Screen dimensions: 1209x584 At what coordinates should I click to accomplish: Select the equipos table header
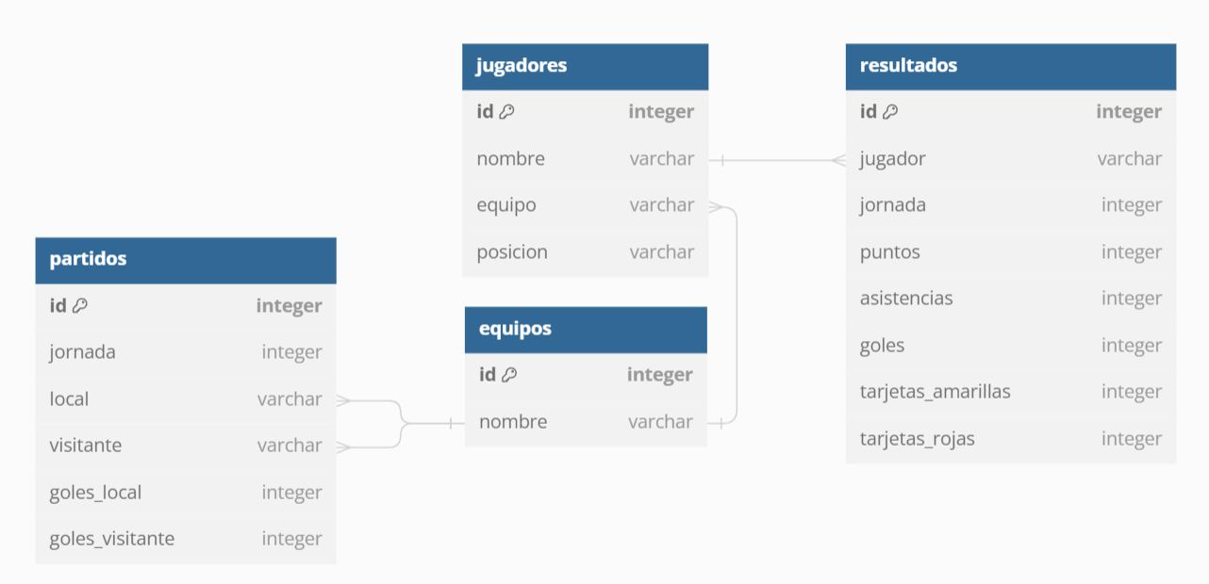coord(586,329)
